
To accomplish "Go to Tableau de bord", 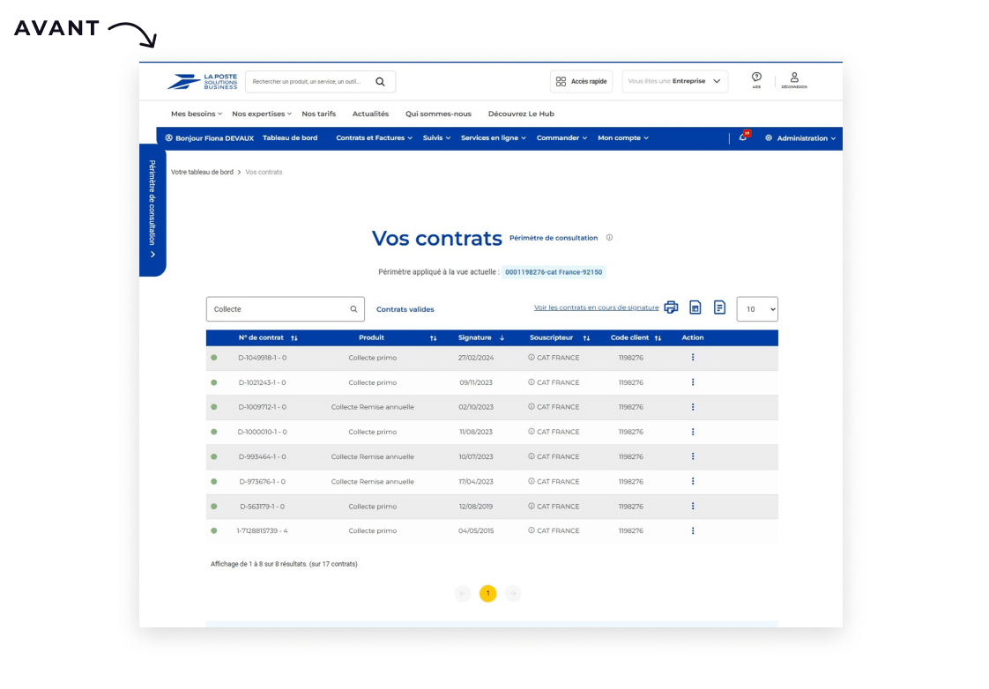I will pyautogui.click(x=290, y=138).
